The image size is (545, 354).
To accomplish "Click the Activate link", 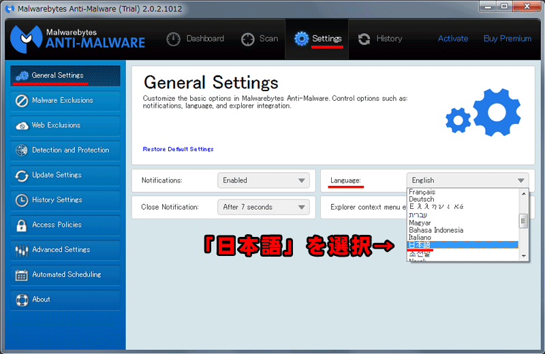I will click(x=453, y=39).
